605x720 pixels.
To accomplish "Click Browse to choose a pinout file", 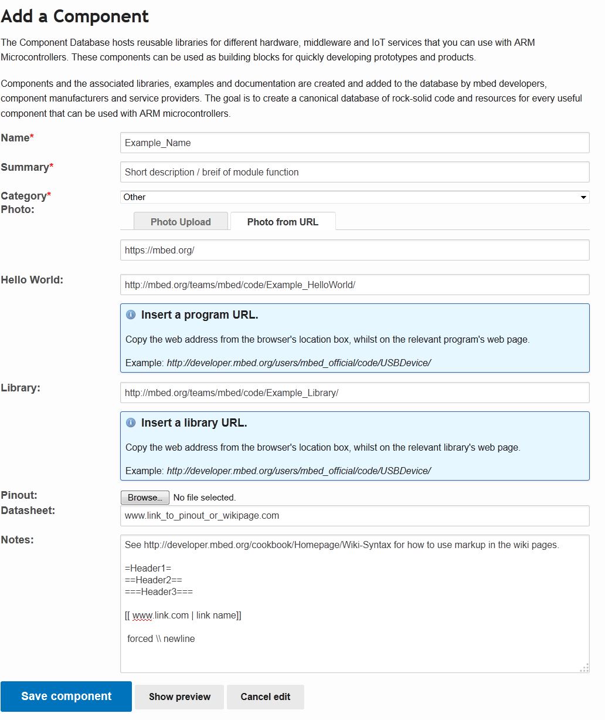I will [x=145, y=498].
